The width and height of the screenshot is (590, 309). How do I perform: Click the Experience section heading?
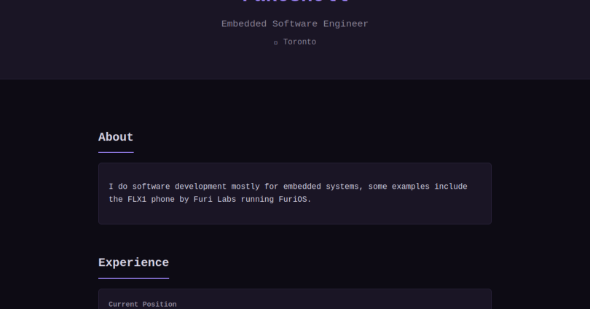point(133,263)
